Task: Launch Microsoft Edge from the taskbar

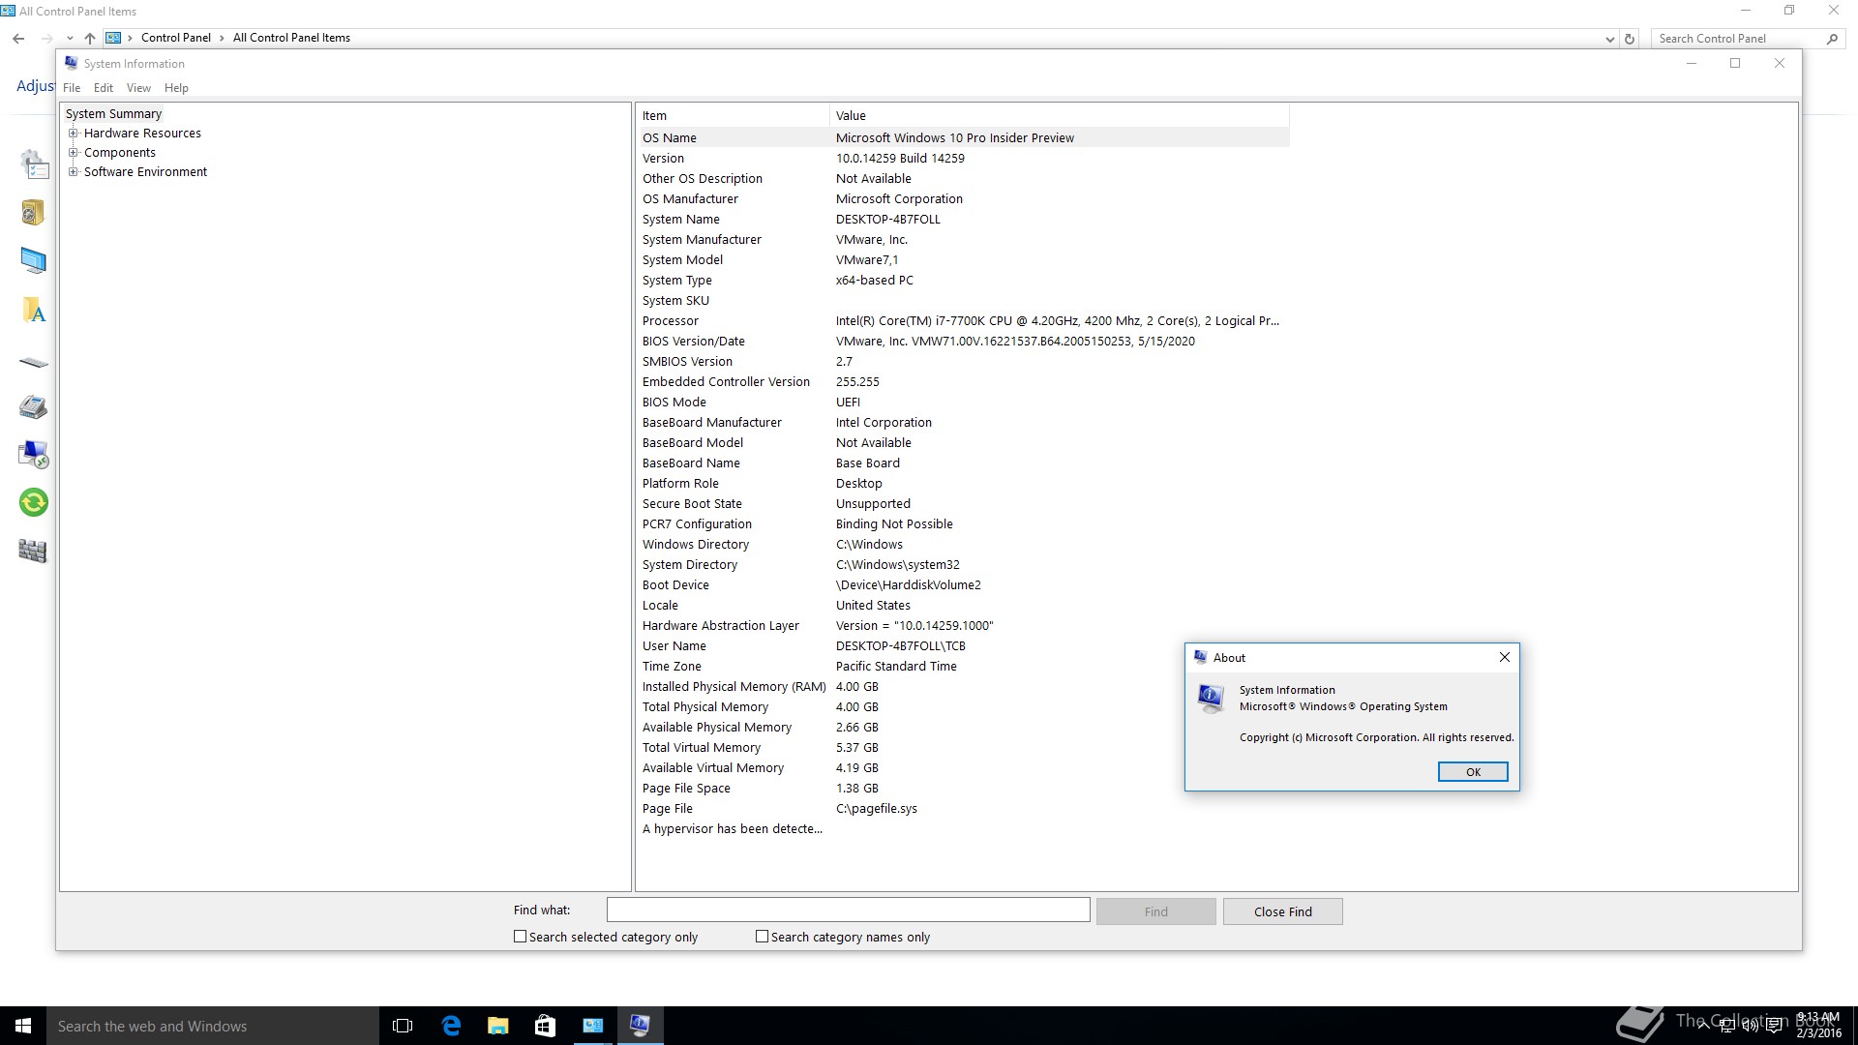Action: [x=451, y=1026]
